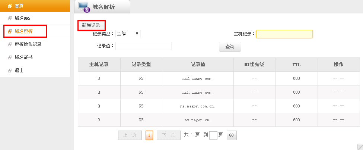This screenshot has width=363, height=150.
Task: Click the icon next to 域名解析 menu
Action: pyautogui.click(x=10, y=31)
